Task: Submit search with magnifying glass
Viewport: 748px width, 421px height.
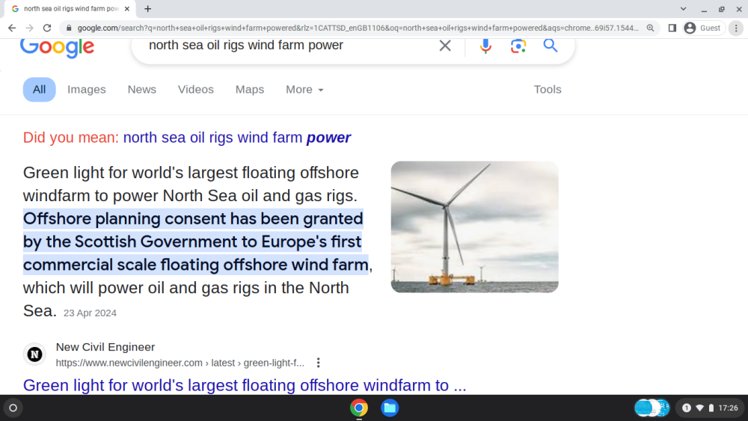Action: pyautogui.click(x=551, y=46)
